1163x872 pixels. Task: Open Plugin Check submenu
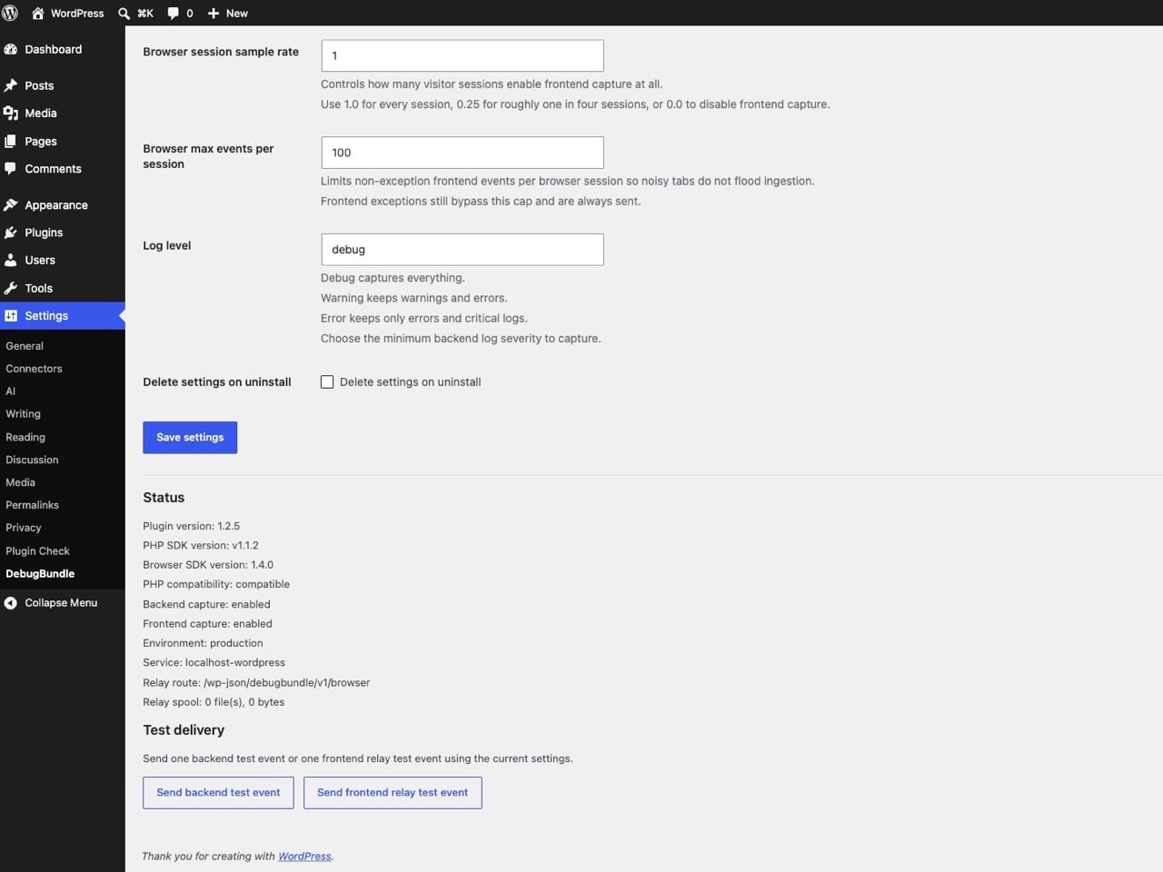(37, 551)
